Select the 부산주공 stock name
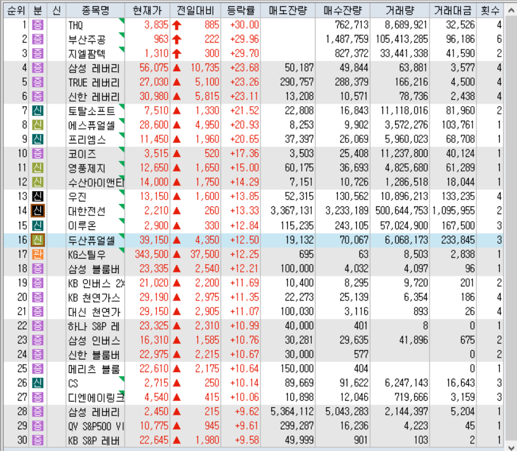 tap(87, 39)
